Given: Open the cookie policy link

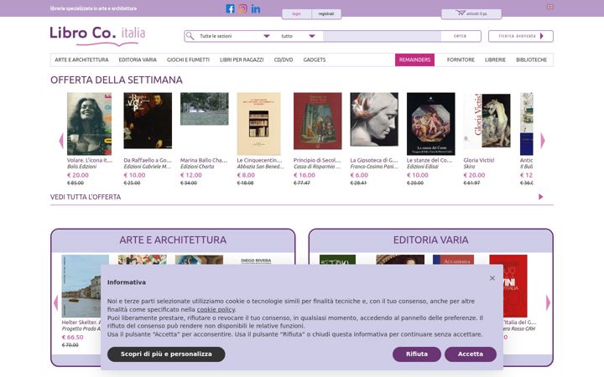Looking at the screenshot, I should point(216,309).
